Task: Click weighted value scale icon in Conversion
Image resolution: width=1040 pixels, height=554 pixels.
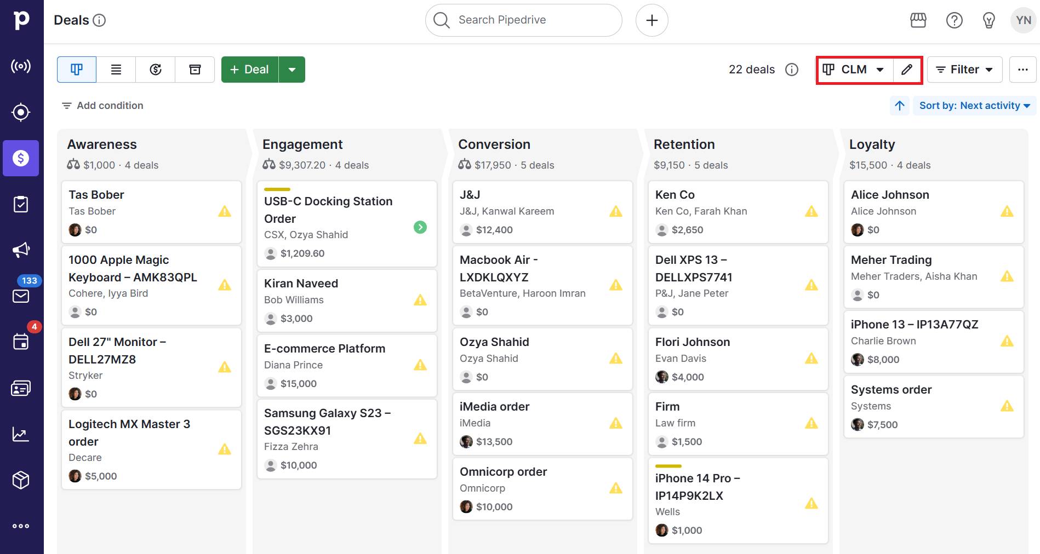Action: pyautogui.click(x=465, y=165)
